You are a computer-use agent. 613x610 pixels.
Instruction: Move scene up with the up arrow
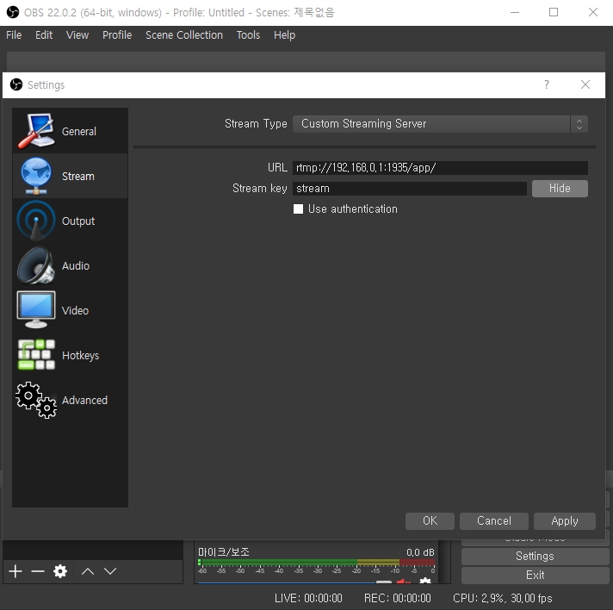coord(88,571)
